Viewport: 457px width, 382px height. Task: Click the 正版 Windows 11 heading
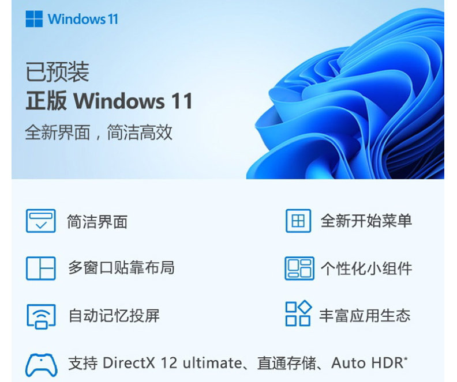pos(109,101)
